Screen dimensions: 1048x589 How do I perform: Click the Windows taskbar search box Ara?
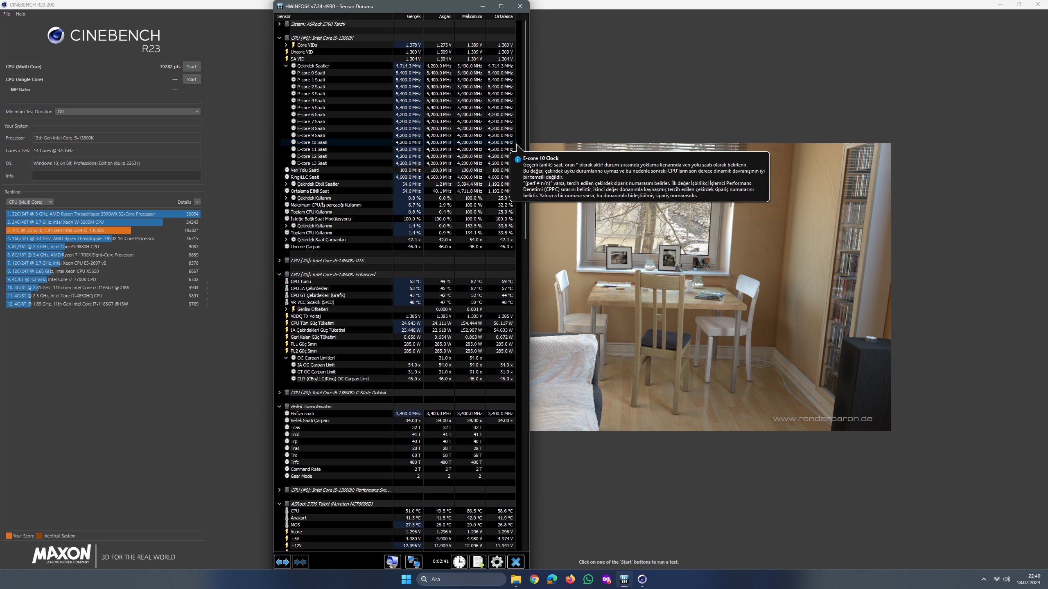[x=461, y=579]
